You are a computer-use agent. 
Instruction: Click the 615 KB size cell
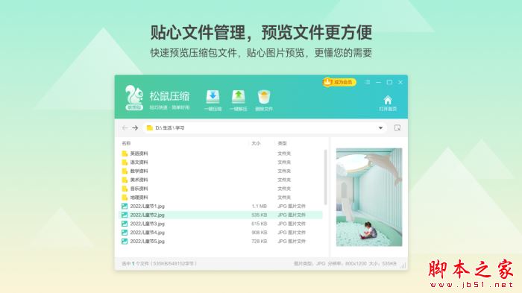tap(260, 224)
